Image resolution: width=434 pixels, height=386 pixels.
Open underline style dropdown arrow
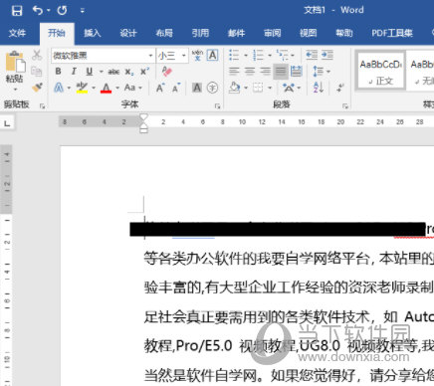[102, 72]
